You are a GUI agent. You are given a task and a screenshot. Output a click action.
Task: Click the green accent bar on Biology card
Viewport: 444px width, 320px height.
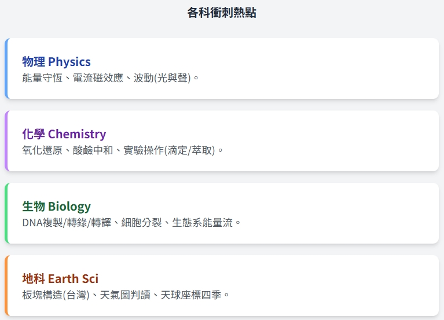click(x=6, y=214)
